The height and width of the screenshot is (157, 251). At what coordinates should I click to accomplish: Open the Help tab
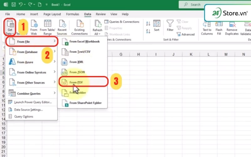pos(125,14)
